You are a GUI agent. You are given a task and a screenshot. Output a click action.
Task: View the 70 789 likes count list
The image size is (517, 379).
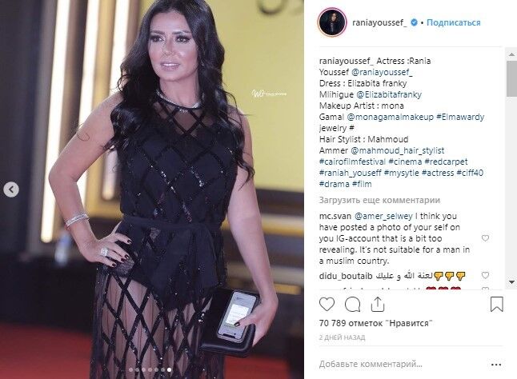pos(375,323)
